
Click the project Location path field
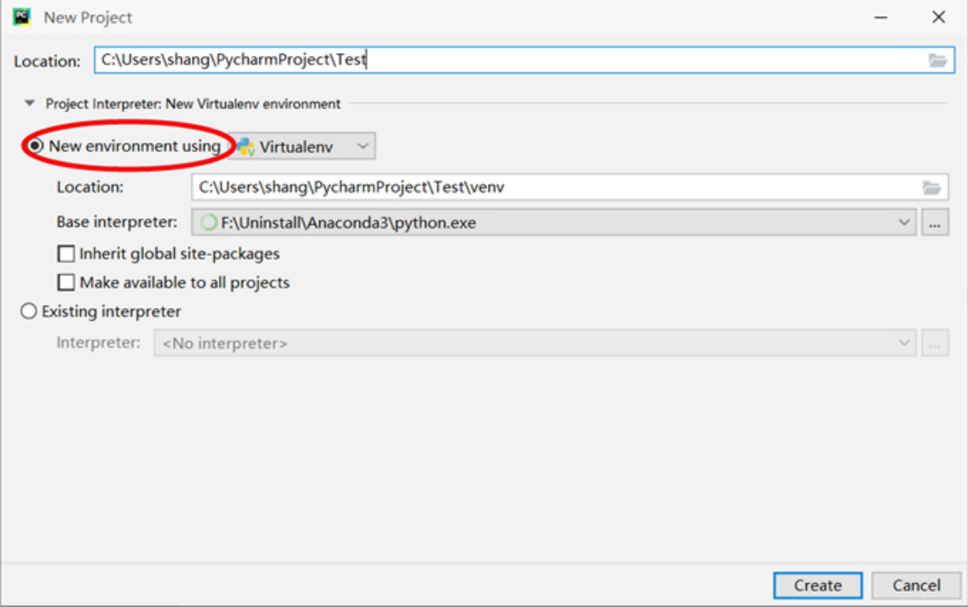525,60
